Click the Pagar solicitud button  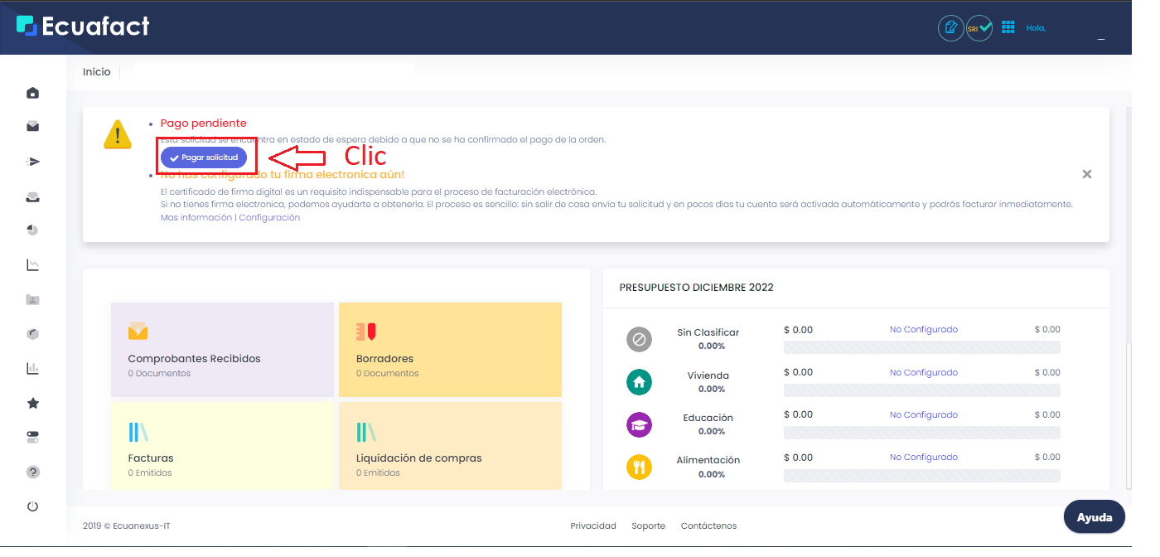click(x=205, y=157)
